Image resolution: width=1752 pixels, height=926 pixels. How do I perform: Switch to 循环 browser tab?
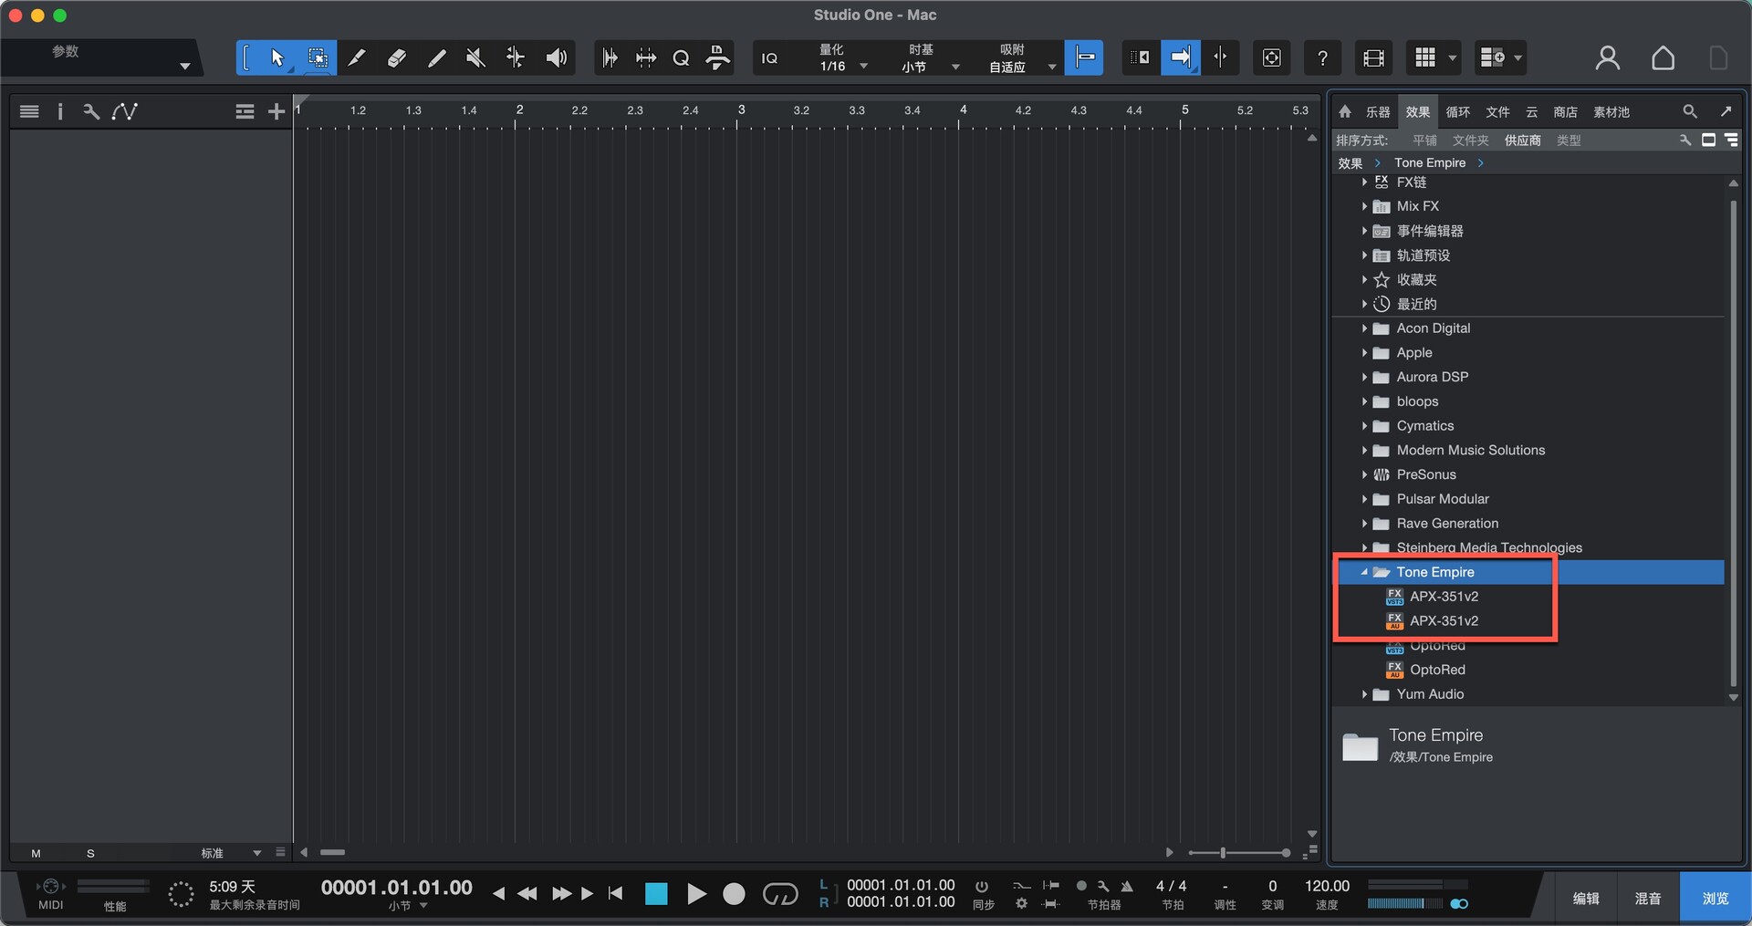(x=1458, y=112)
